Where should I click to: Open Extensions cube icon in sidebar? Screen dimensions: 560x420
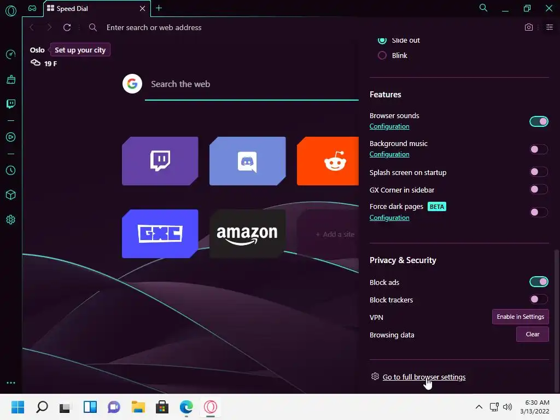(x=11, y=195)
